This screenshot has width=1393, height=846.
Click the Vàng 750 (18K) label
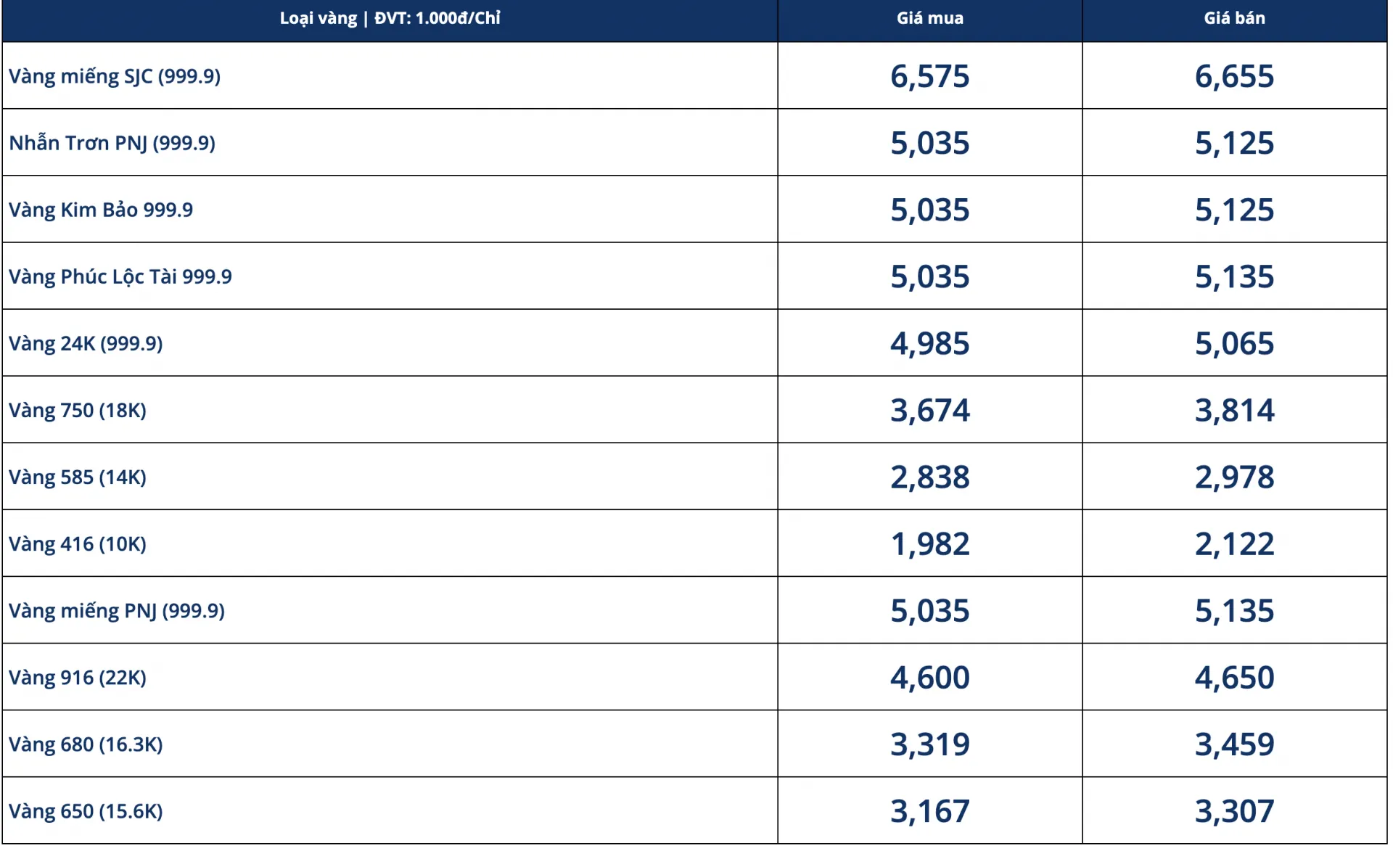pyautogui.click(x=78, y=410)
